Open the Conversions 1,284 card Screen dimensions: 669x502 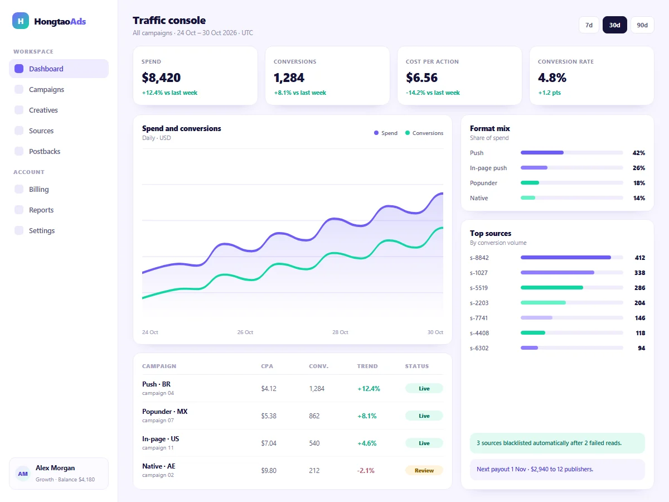click(x=327, y=76)
